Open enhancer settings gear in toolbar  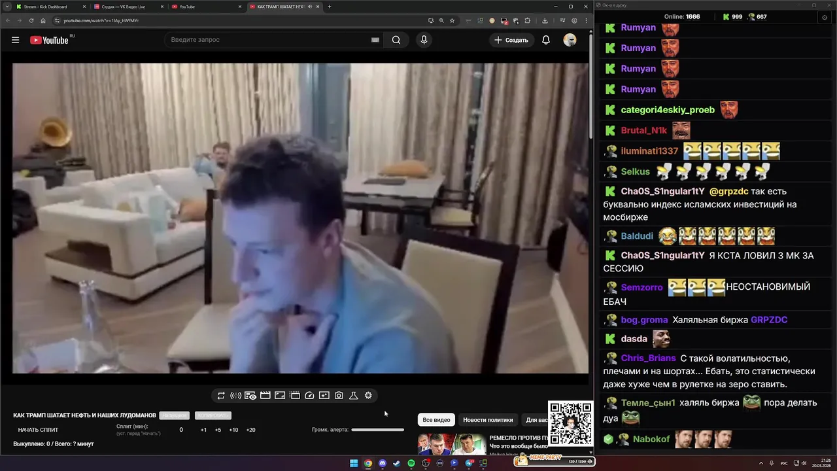tap(368, 396)
